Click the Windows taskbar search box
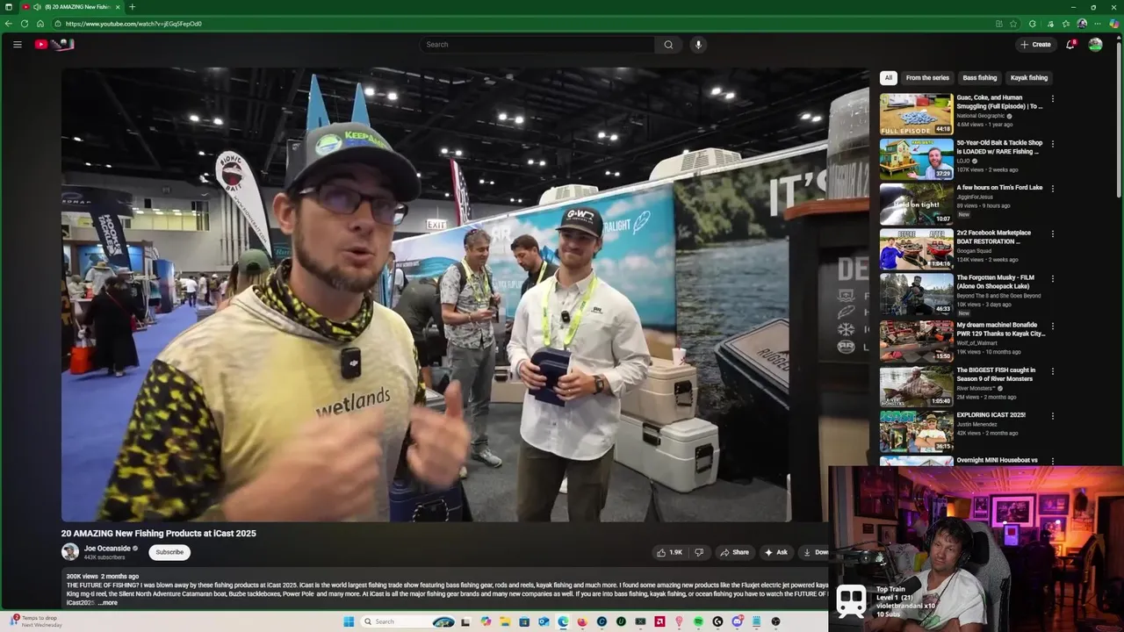The height and width of the screenshot is (632, 1124). (408, 621)
